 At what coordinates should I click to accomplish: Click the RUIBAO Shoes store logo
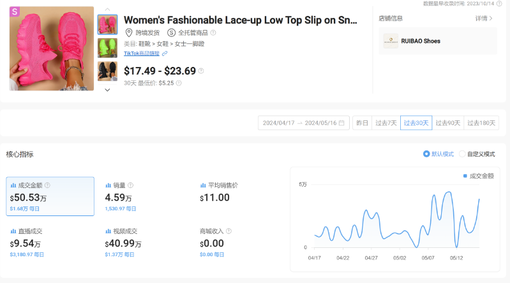click(x=390, y=41)
